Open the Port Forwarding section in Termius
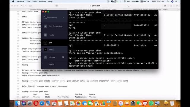190x107 pixels. (54, 26)
